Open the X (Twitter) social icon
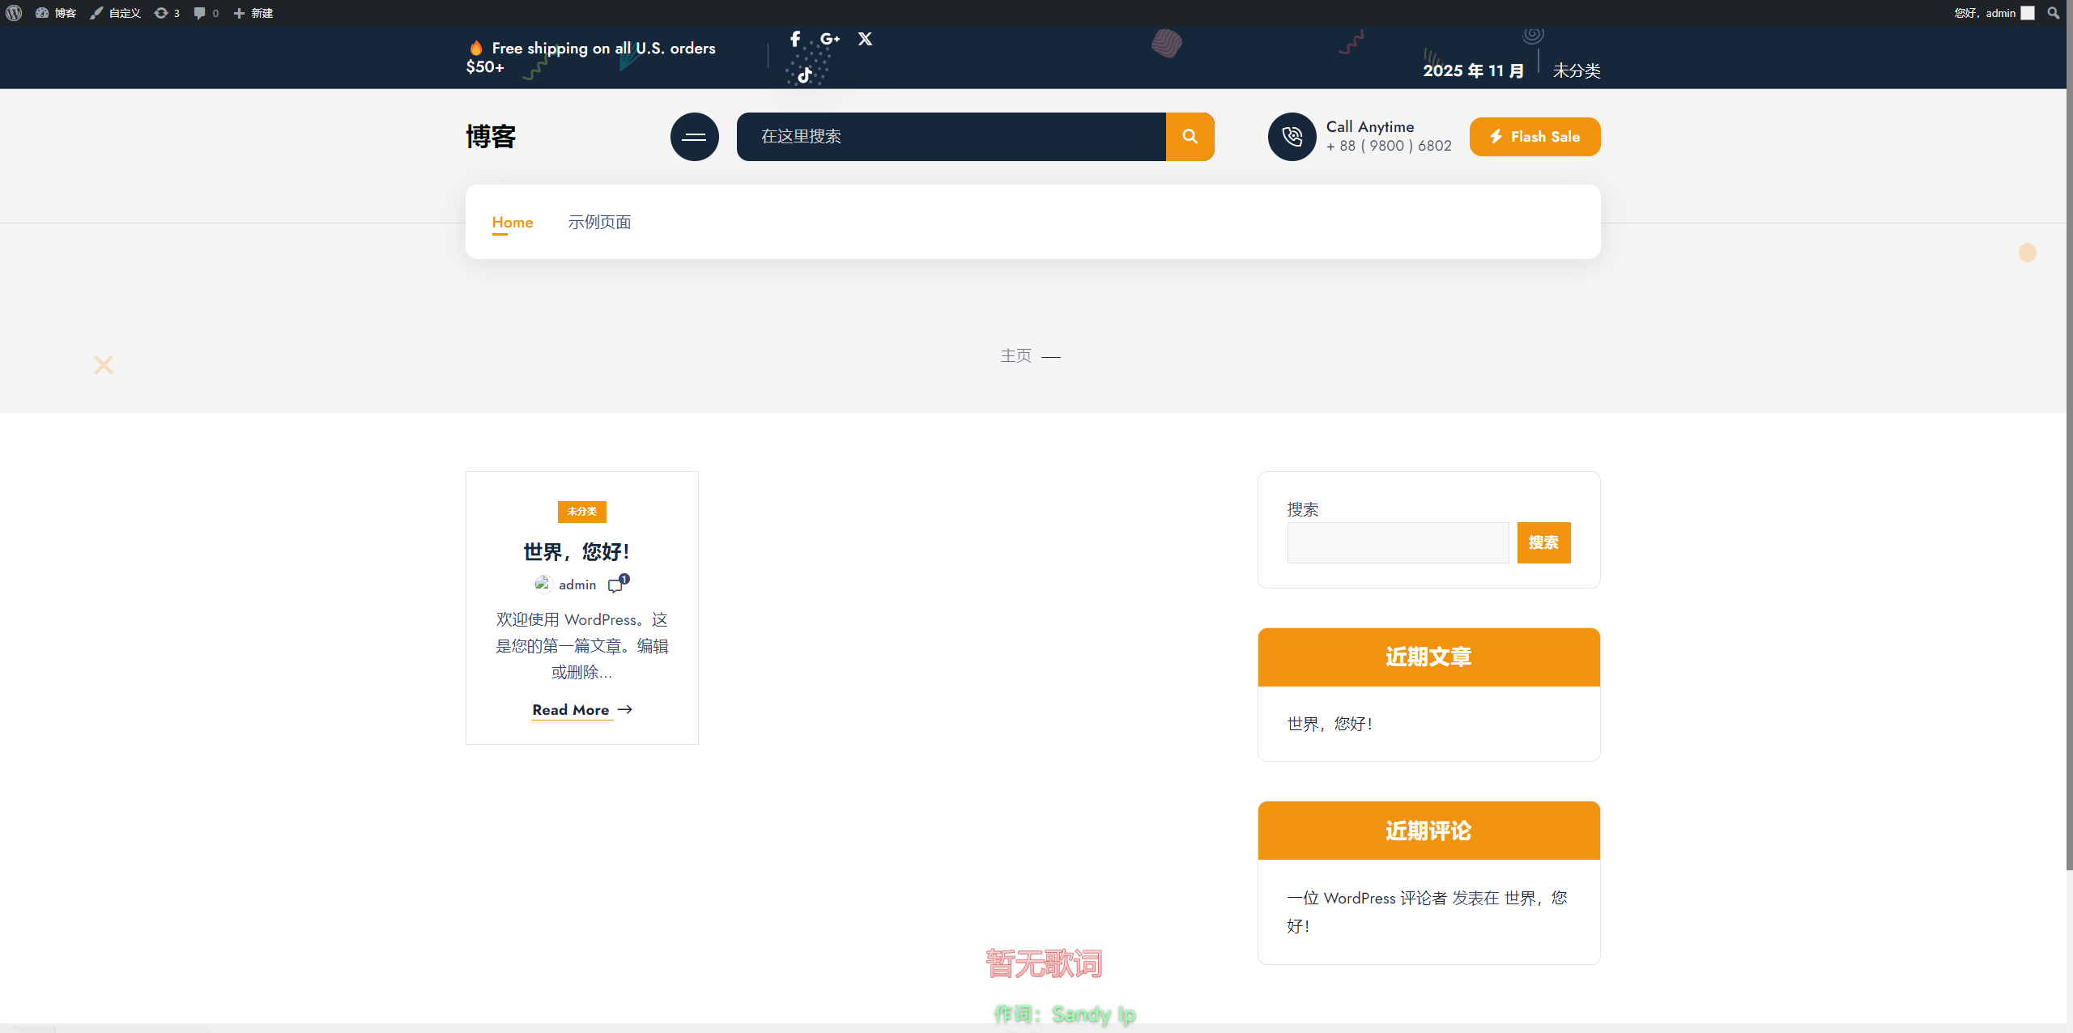This screenshot has width=2073, height=1033. click(865, 39)
